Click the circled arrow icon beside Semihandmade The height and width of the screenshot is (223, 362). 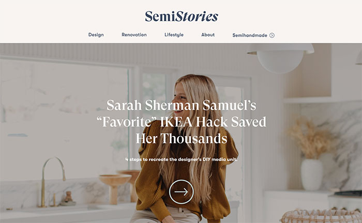coord(272,35)
